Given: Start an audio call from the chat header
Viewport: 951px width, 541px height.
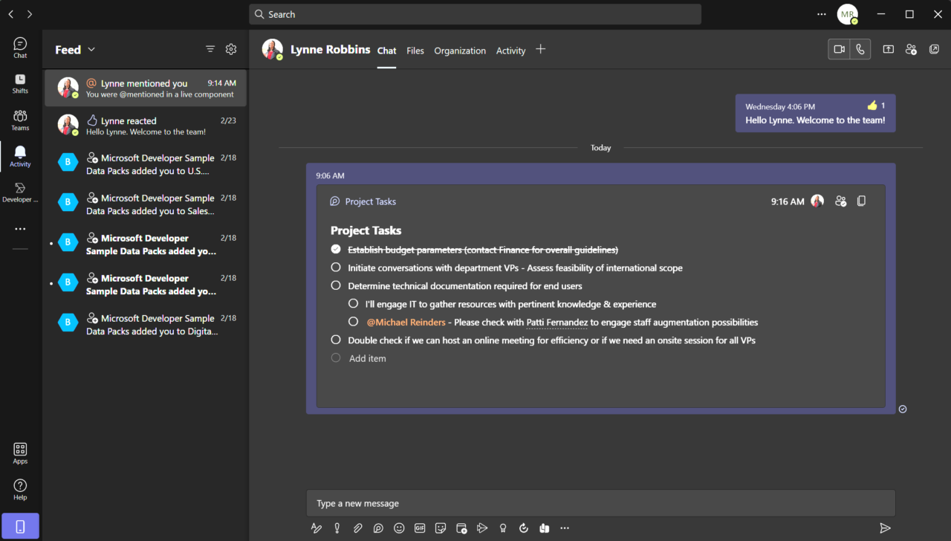Looking at the screenshot, I should [860, 49].
